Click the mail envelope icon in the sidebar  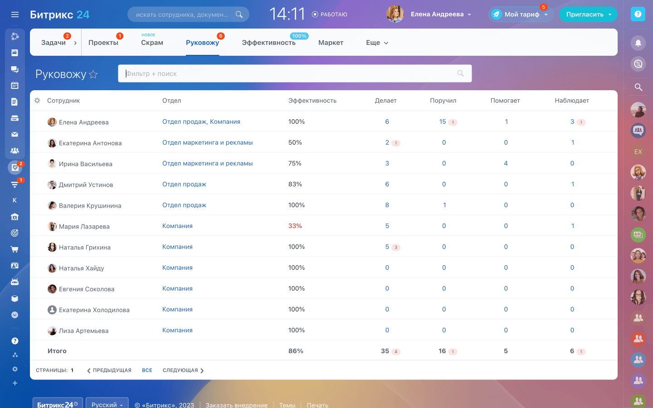click(15, 134)
